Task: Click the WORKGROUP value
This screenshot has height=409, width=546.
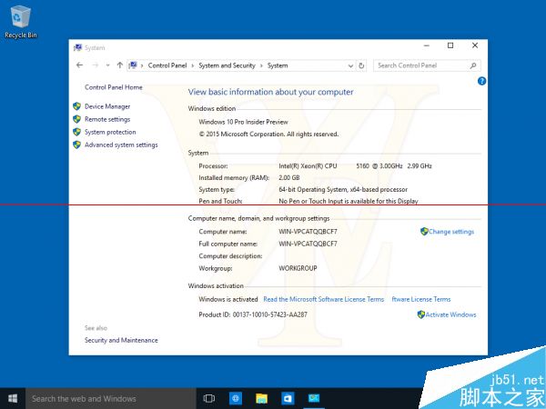Action: point(298,268)
